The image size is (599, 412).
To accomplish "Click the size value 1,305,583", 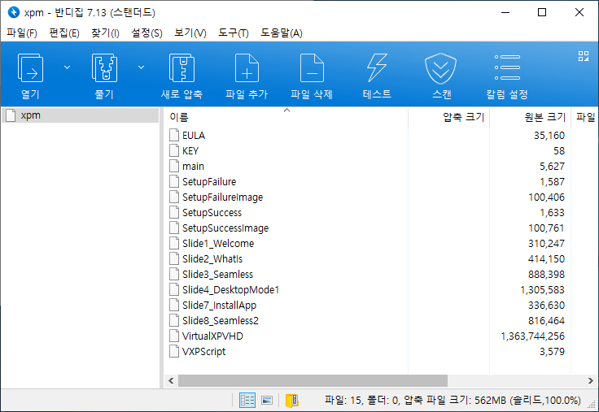I will [x=542, y=290].
